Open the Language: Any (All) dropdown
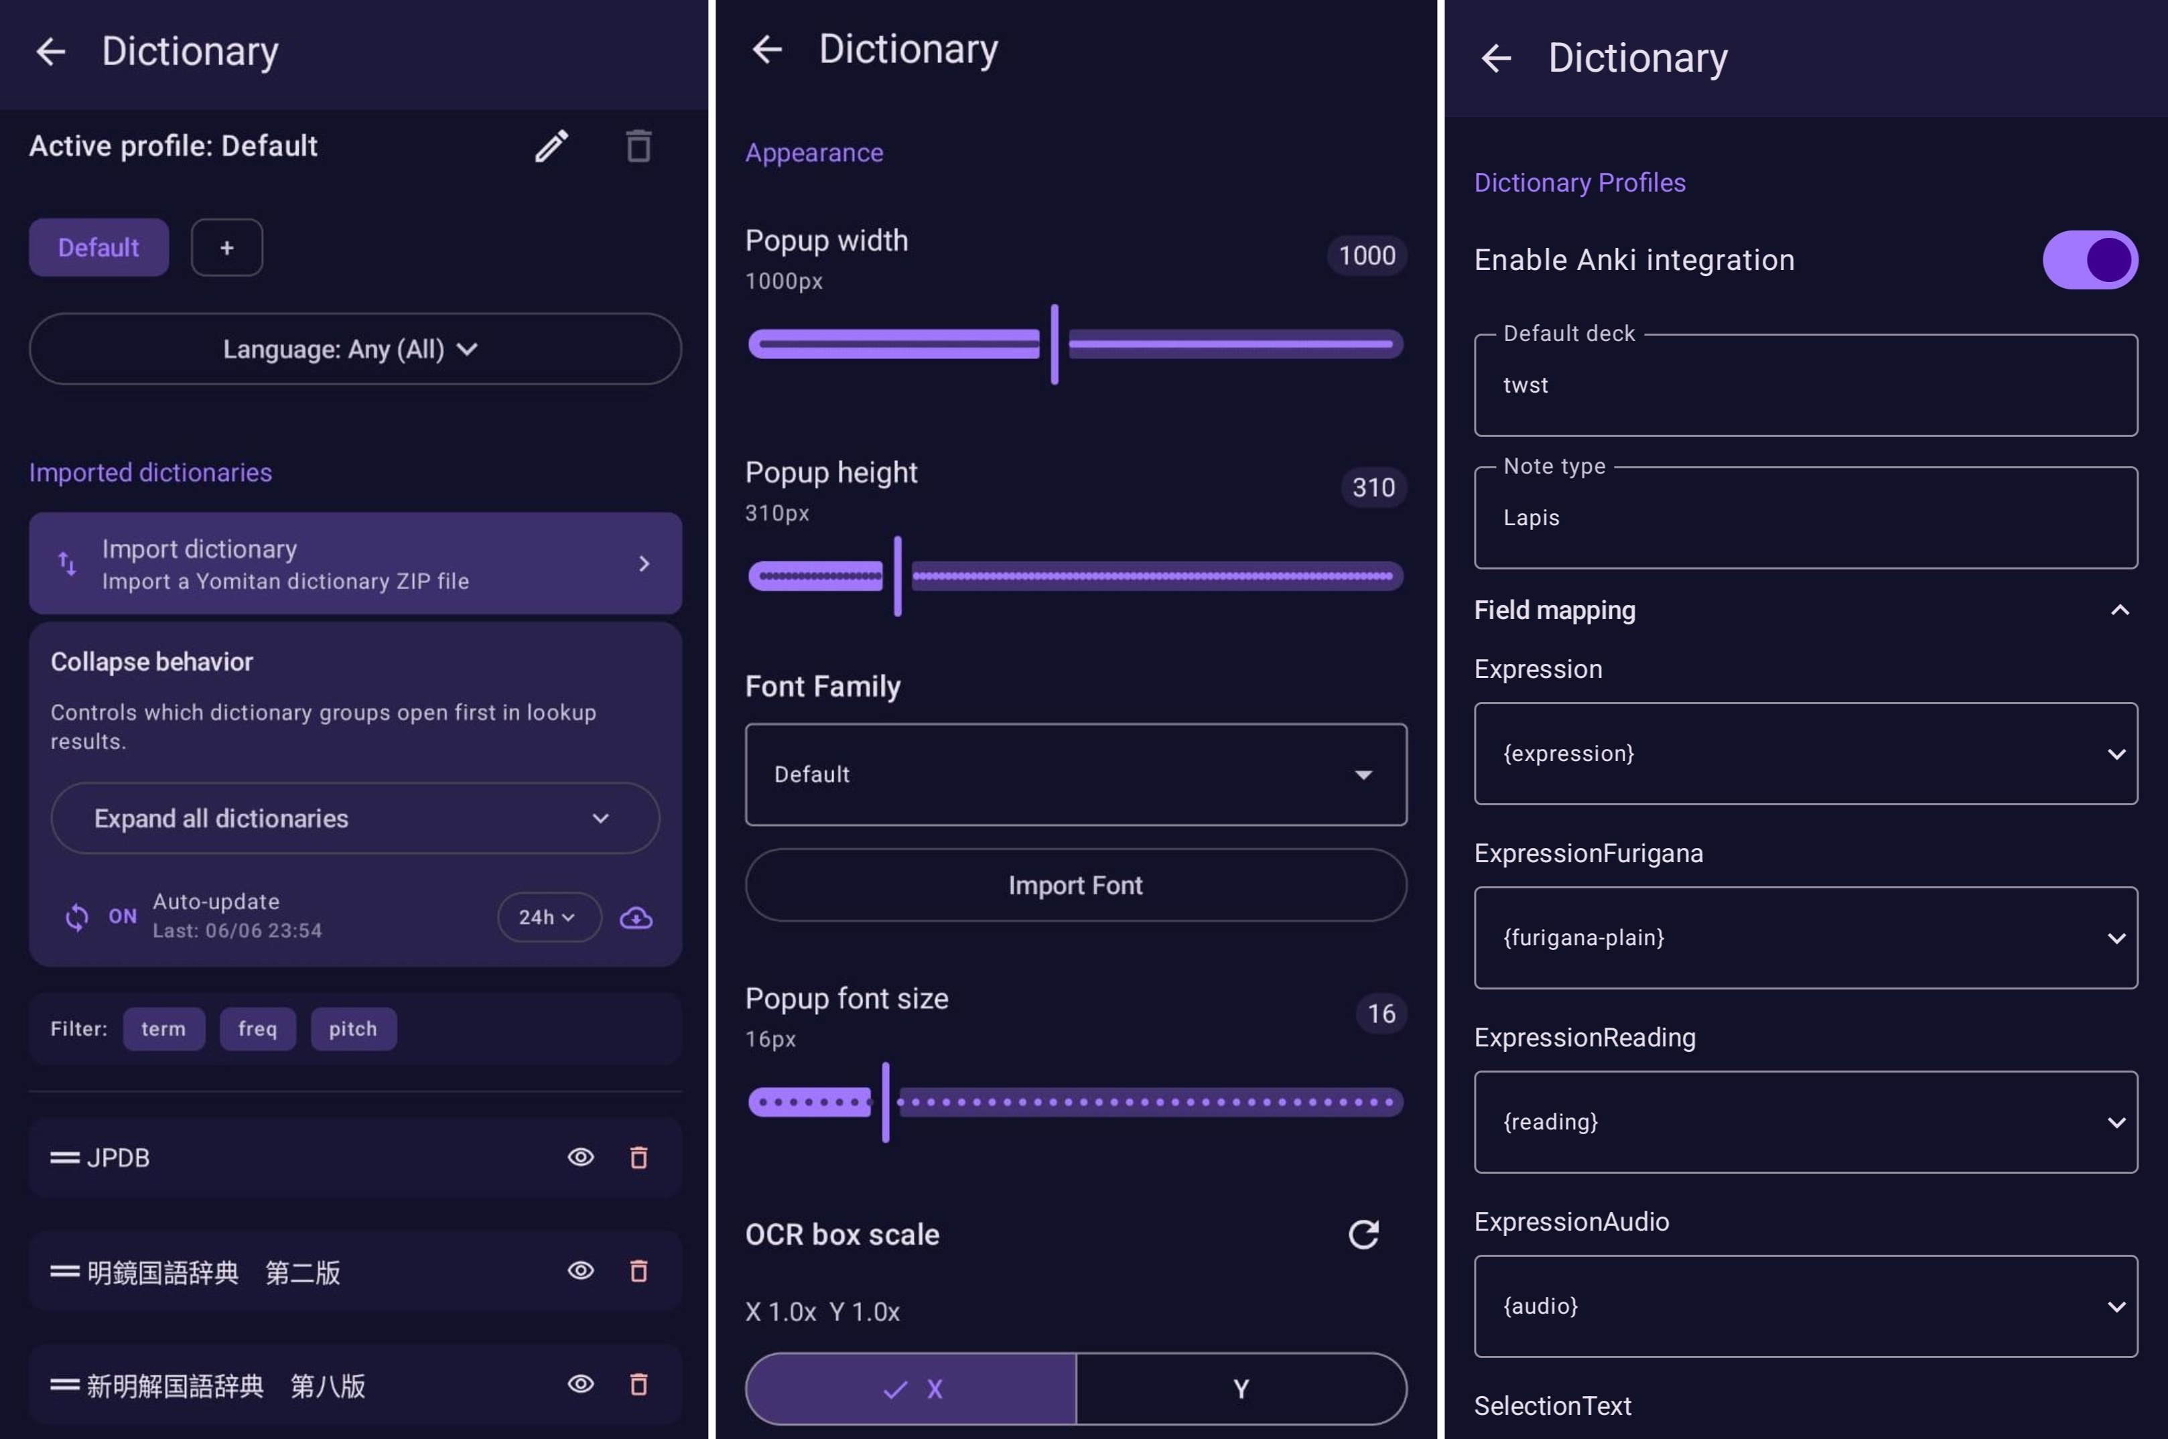 (355, 349)
